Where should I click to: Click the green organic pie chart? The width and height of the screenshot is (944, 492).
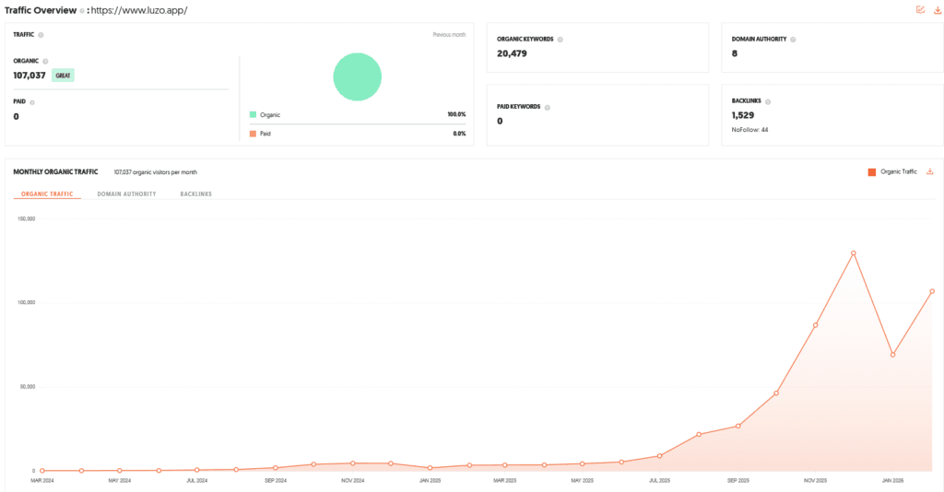[x=357, y=76]
